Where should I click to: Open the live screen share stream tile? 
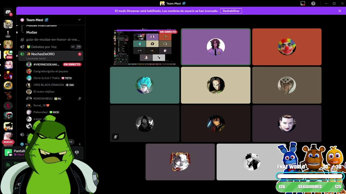coord(145,47)
